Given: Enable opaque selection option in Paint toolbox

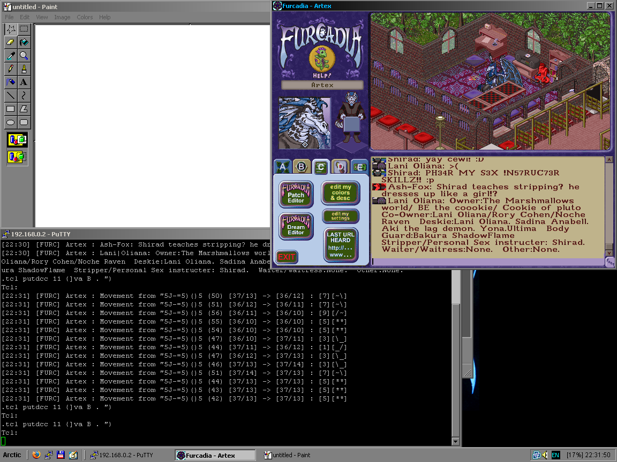Looking at the screenshot, I should tap(17, 140).
